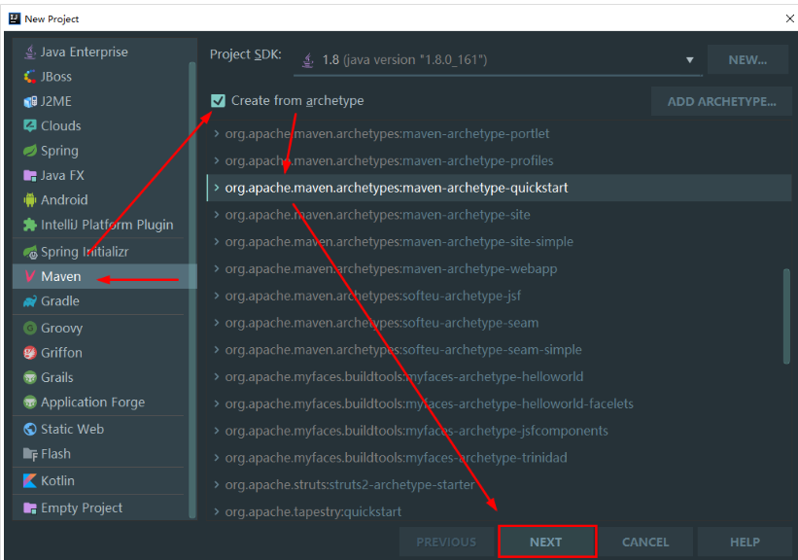Select the Android project type
Viewport: 798px width, 560px height.
tap(101, 200)
